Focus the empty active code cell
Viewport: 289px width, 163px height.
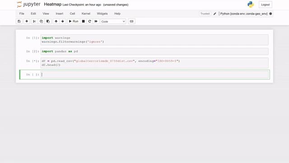tap(154, 75)
